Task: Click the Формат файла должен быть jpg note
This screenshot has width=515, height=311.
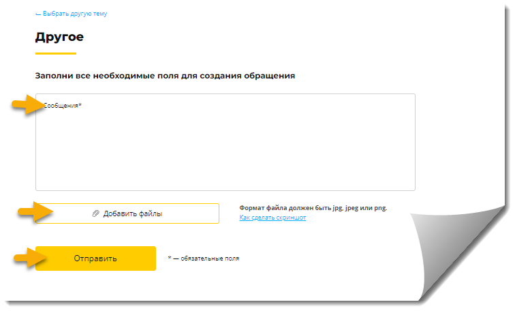Action: tap(313, 208)
